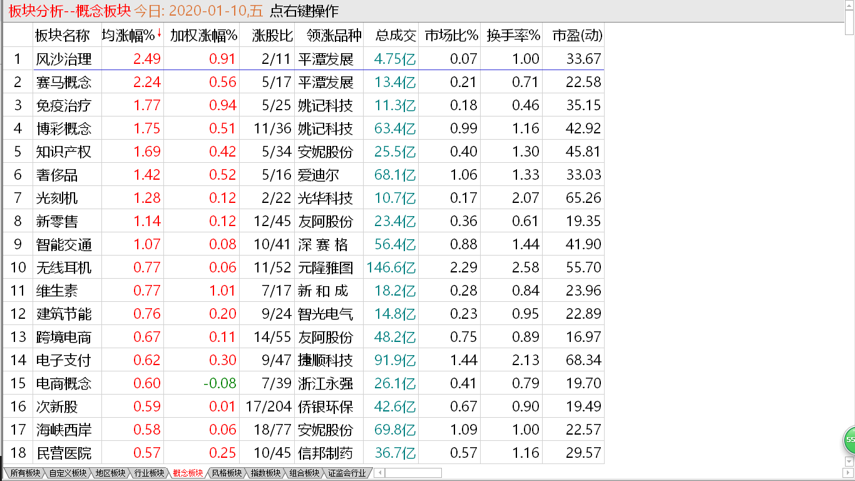This screenshot has height=481, width=855.
Task: Click the 91.9亿 turnover value
Action: (x=395, y=360)
